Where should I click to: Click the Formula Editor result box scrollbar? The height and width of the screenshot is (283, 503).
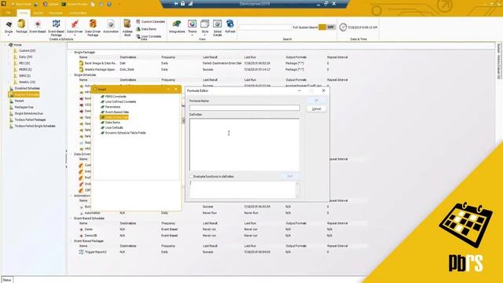click(297, 189)
